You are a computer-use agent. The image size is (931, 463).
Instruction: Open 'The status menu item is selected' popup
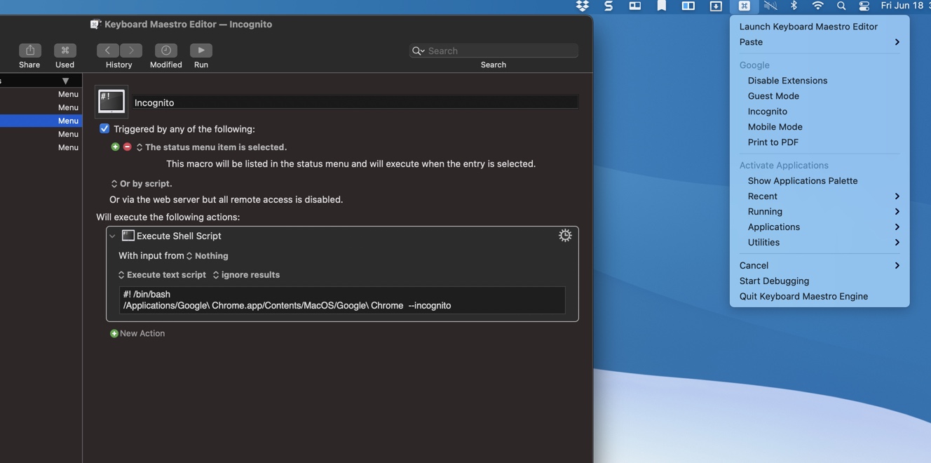pyautogui.click(x=212, y=147)
